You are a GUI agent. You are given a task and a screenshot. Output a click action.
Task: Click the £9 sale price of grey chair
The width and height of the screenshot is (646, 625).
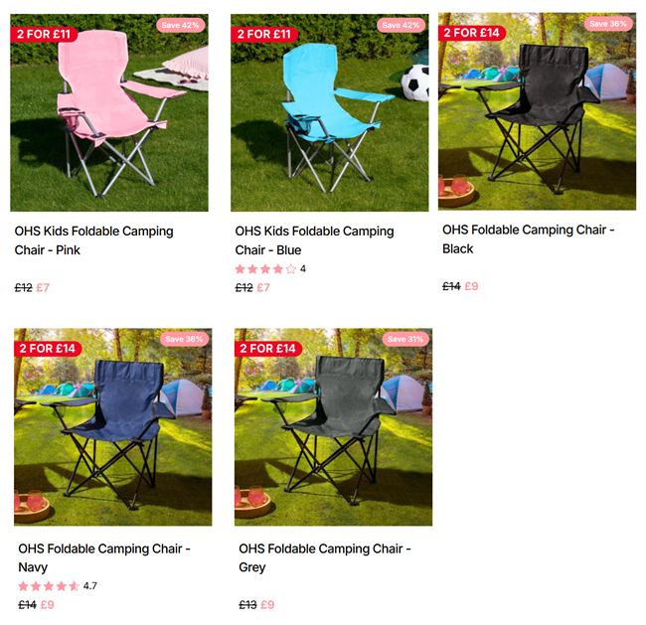tap(267, 605)
